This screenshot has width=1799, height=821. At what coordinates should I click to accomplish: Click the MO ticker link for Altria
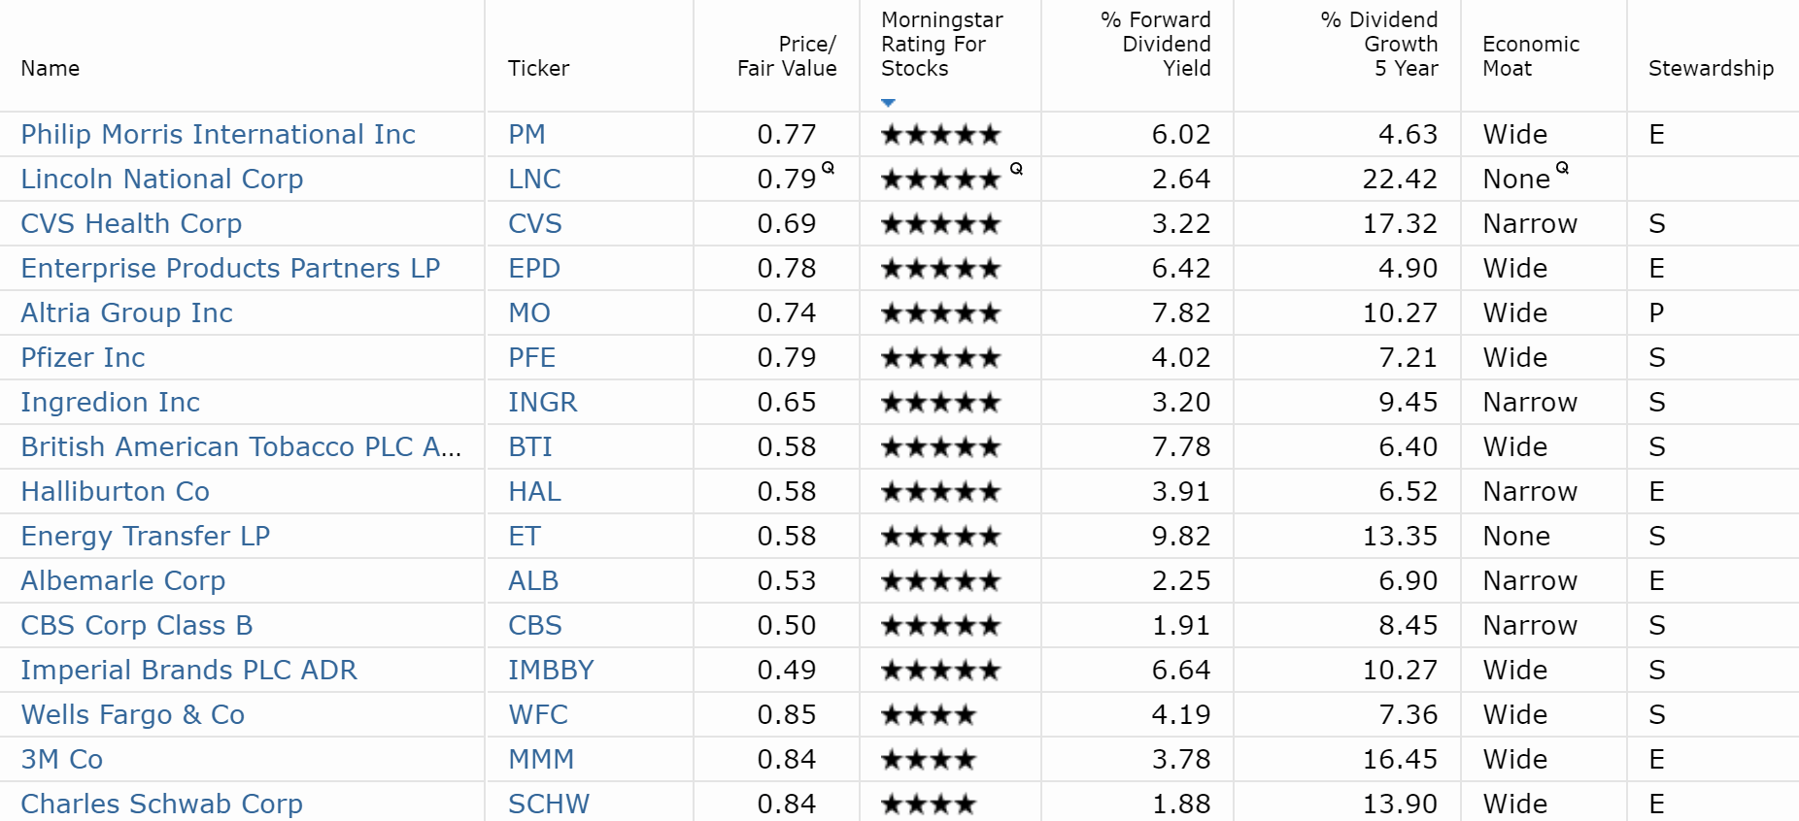point(529,312)
